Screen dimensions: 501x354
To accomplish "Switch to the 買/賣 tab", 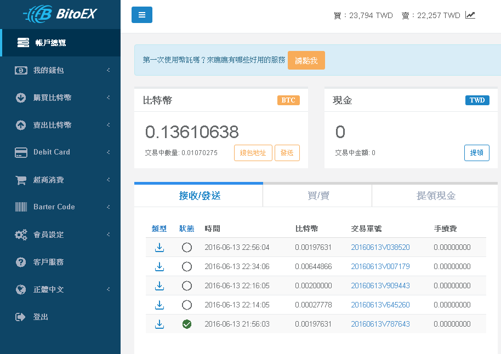I will 317,196.
